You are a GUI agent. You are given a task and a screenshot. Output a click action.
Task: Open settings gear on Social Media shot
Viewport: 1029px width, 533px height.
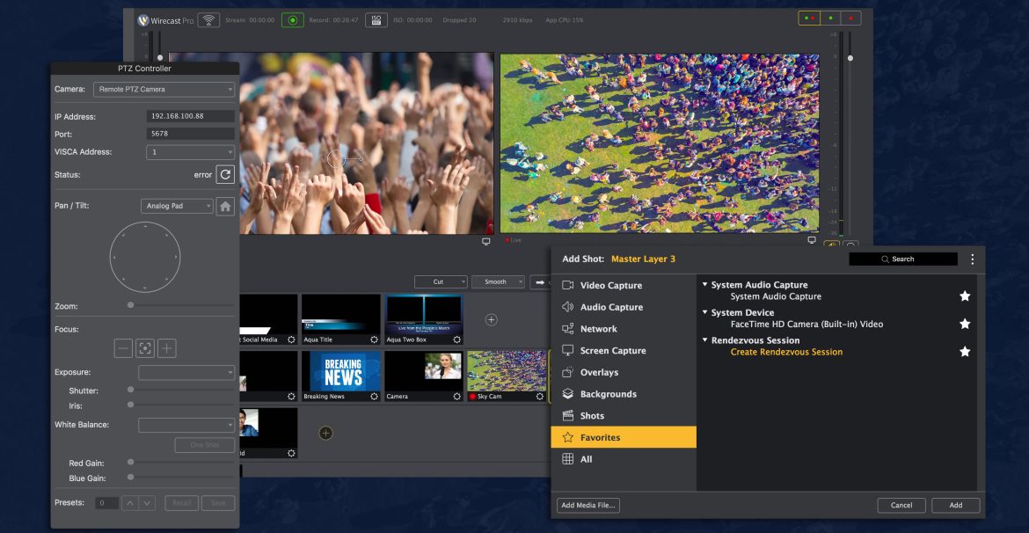tap(291, 340)
